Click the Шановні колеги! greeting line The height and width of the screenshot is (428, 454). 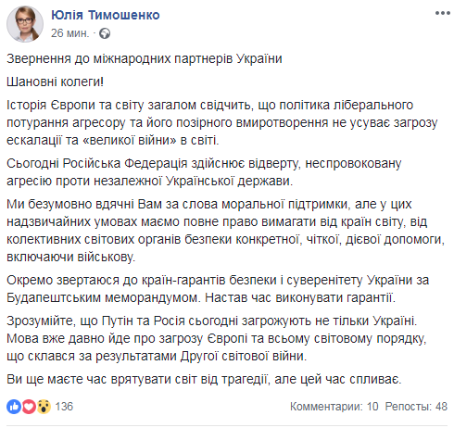[55, 82]
